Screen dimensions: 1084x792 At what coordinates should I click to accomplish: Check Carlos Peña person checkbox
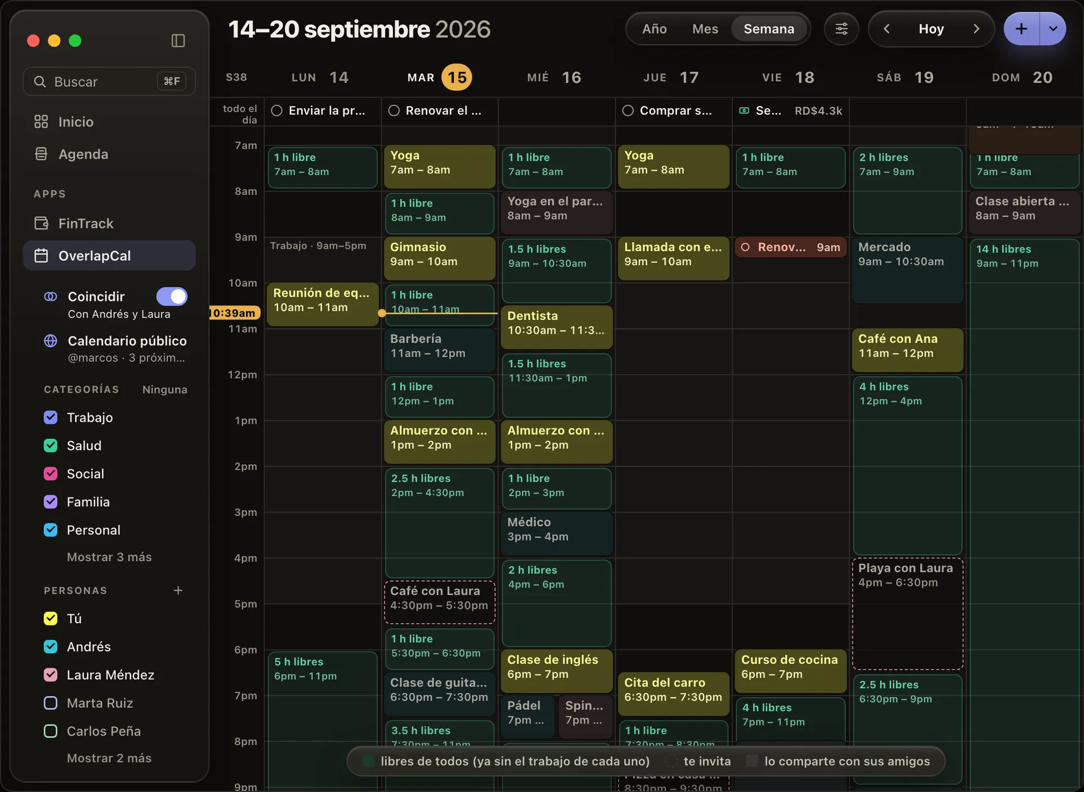(51, 731)
